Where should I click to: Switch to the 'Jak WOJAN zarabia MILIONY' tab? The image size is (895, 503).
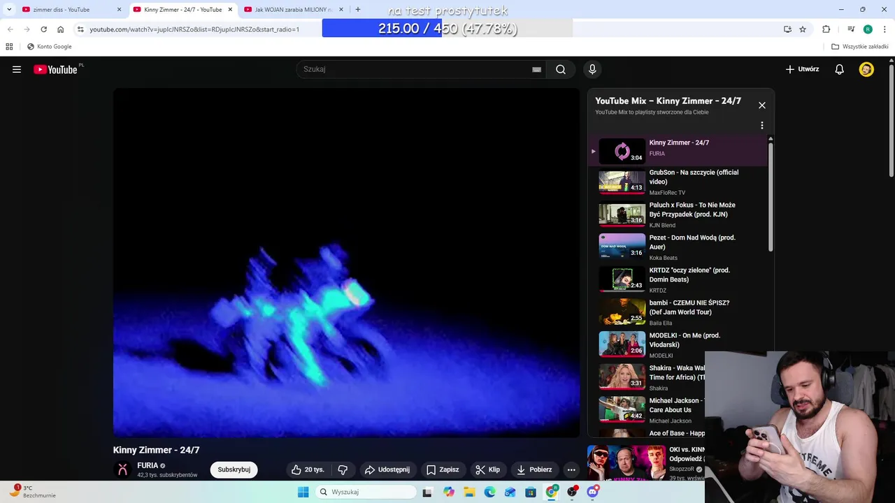(294, 10)
